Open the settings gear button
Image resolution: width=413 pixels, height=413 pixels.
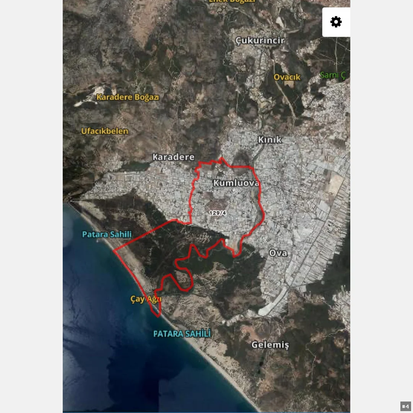[x=336, y=22]
